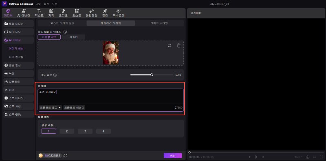Select AI Video in the sidebar
The height and width of the screenshot is (161, 326).
[18, 32]
